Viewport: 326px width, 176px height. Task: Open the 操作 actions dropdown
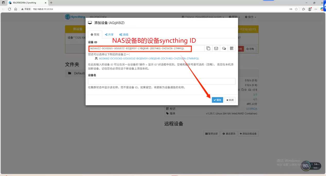[250, 17]
